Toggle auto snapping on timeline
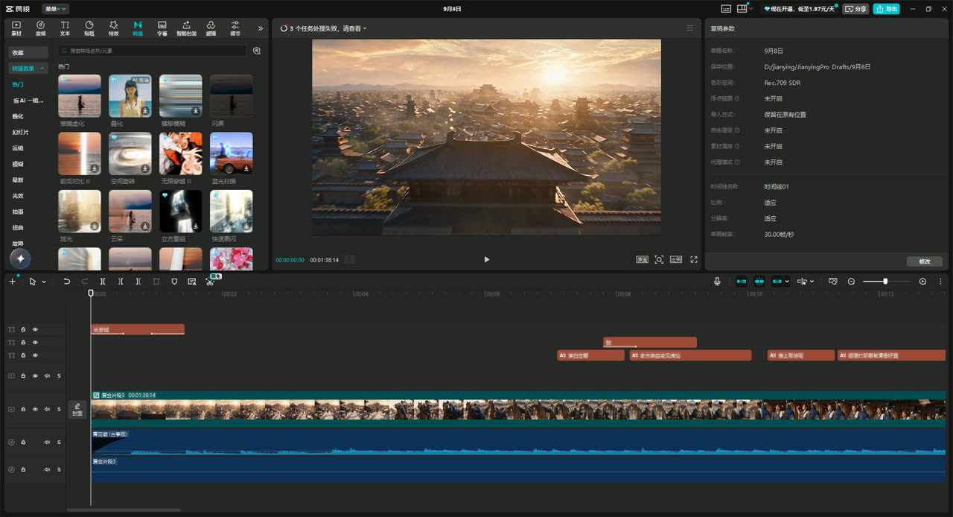The width and height of the screenshot is (953, 517). pyautogui.click(x=759, y=282)
